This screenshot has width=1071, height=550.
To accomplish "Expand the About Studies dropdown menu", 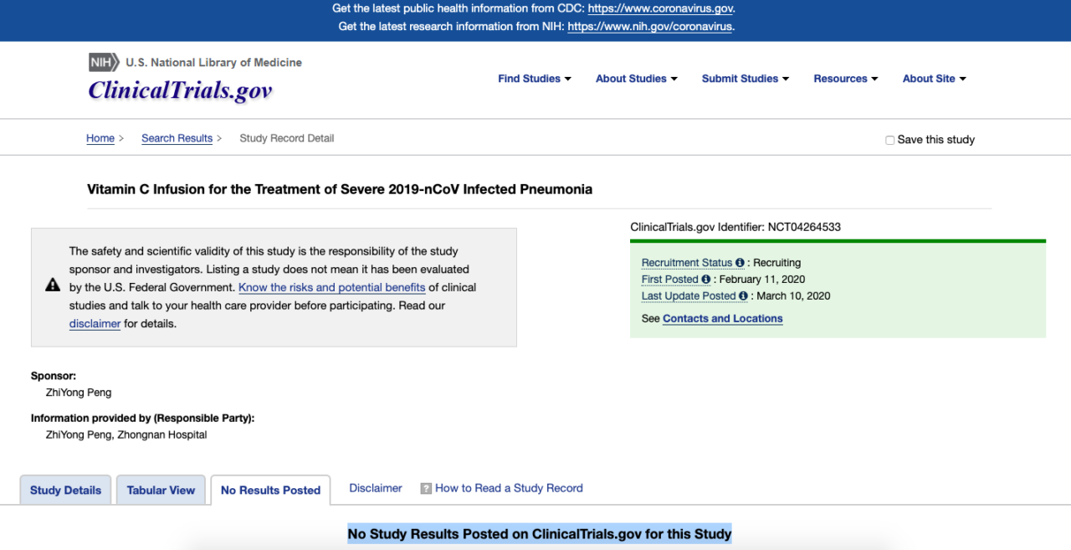I will click(637, 79).
